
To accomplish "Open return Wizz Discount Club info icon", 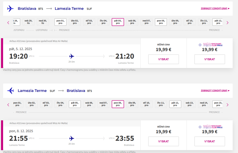I will [x=200, y=127].
